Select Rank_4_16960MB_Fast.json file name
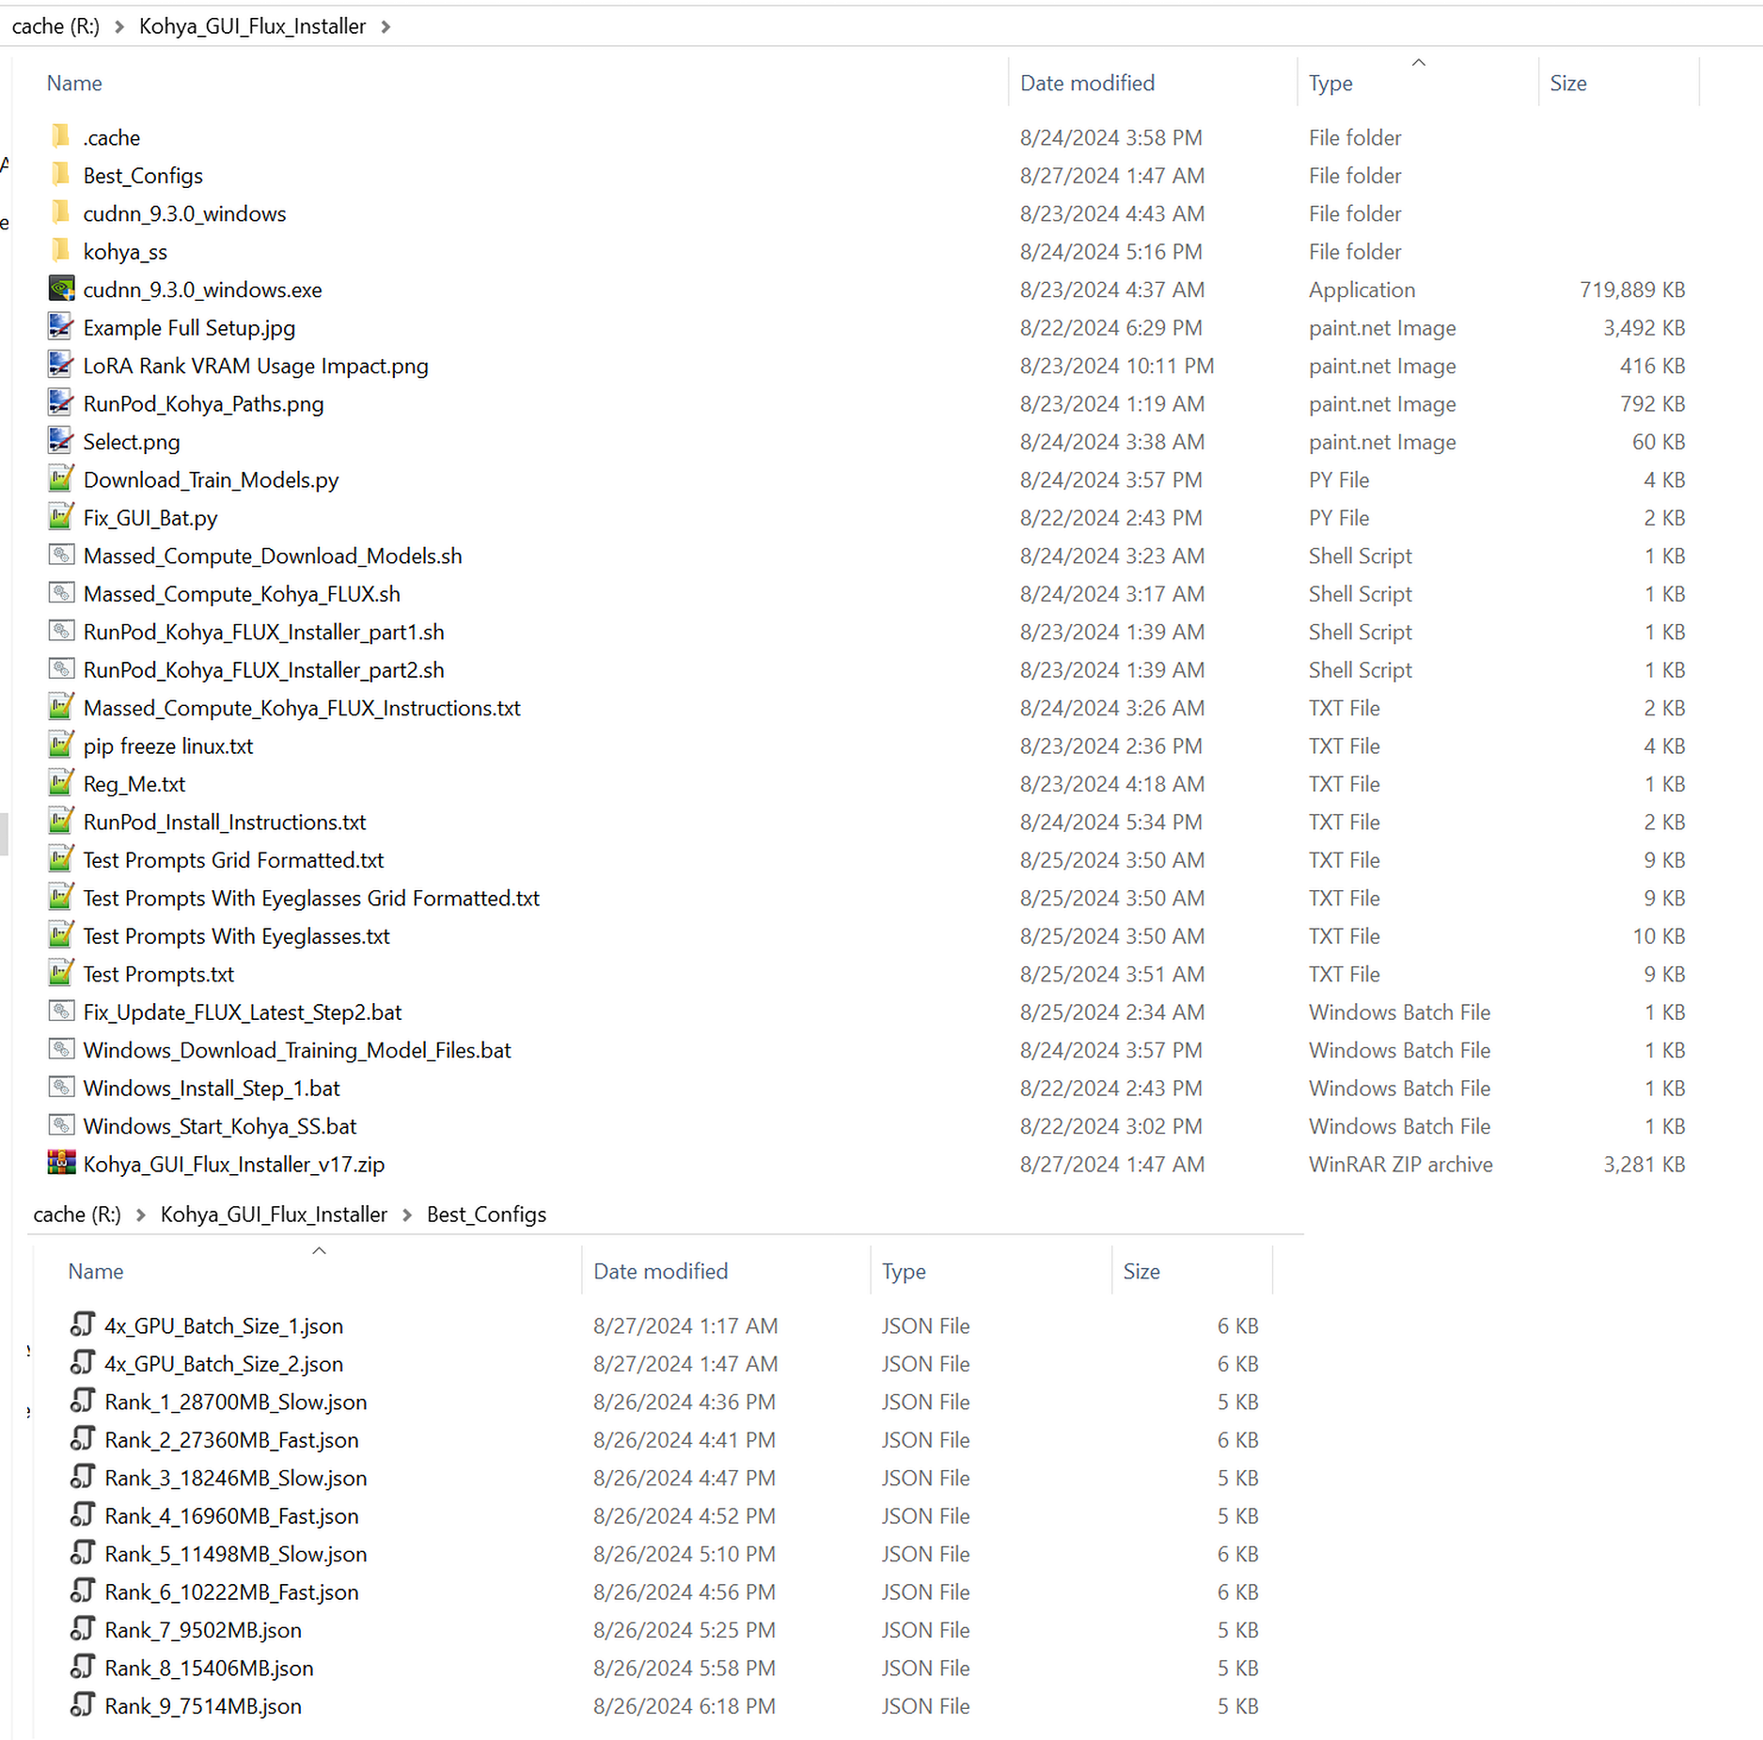The width and height of the screenshot is (1763, 1740). click(231, 1515)
